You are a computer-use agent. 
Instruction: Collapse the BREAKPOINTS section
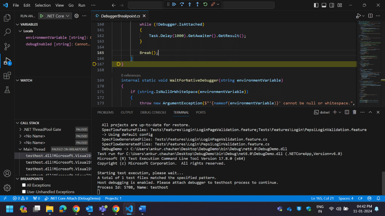17,179
